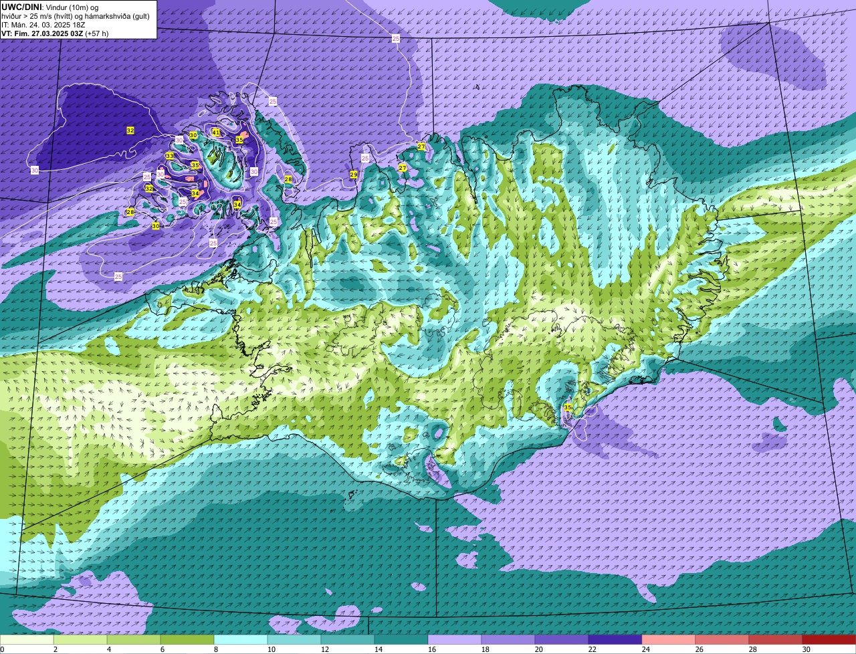Click the '2' tick label on the legend scale
The image size is (856, 654).
click(55, 649)
